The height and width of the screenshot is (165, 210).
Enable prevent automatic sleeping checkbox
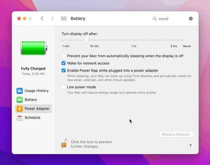click(x=64, y=56)
